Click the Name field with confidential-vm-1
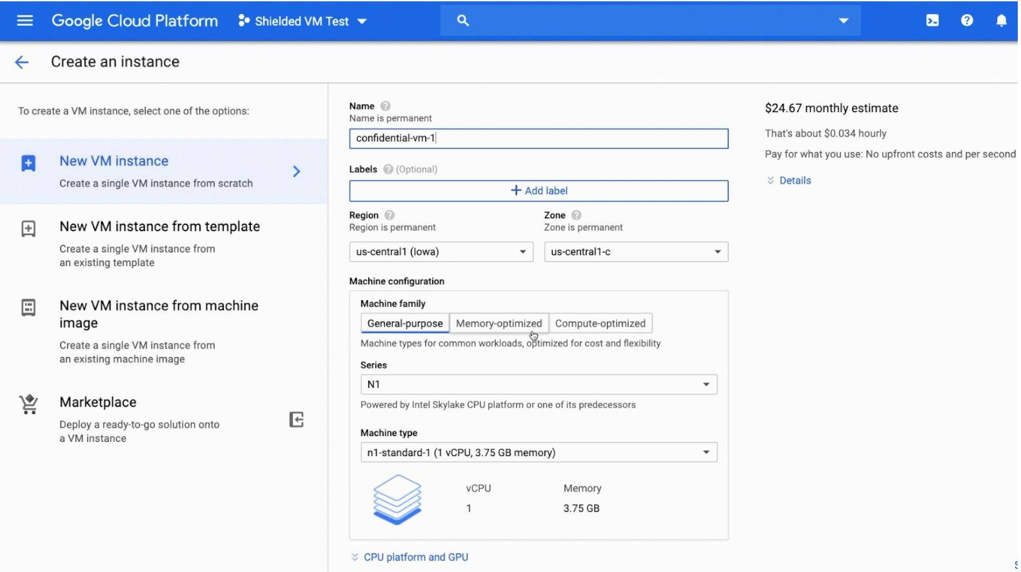 tap(539, 138)
